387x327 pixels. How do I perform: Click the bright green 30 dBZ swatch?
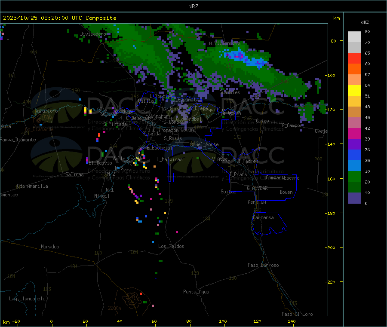pyautogui.click(x=354, y=176)
